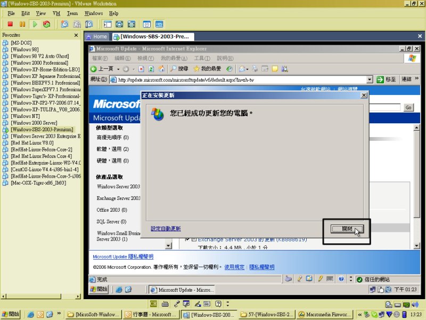The width and height of the screenshot is (426, 320).
Task: Expand hidden host tray icons chevron
Action: 360,315
